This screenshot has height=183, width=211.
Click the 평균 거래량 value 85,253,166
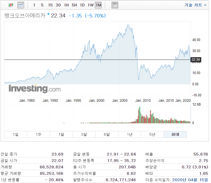click(x=52, y=174)
